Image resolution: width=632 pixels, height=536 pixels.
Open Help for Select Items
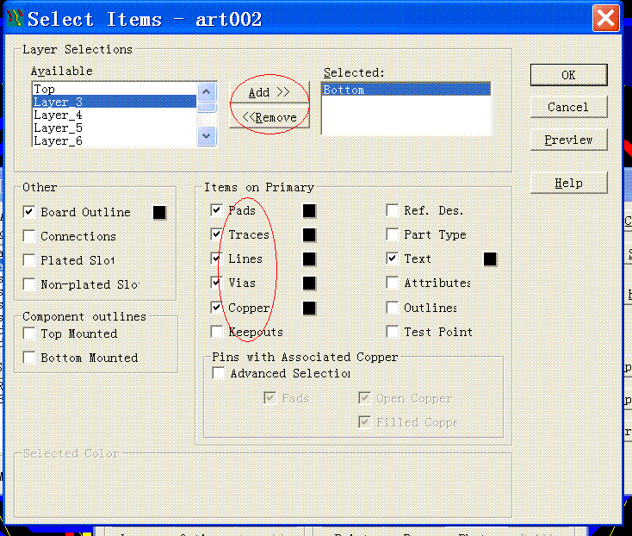click(x=569, y=183)
